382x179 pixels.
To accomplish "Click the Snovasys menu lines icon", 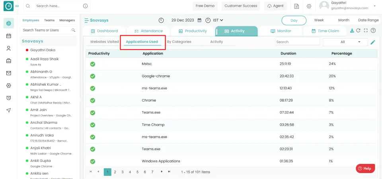I will pyautogui.click(x=86, y=20).
